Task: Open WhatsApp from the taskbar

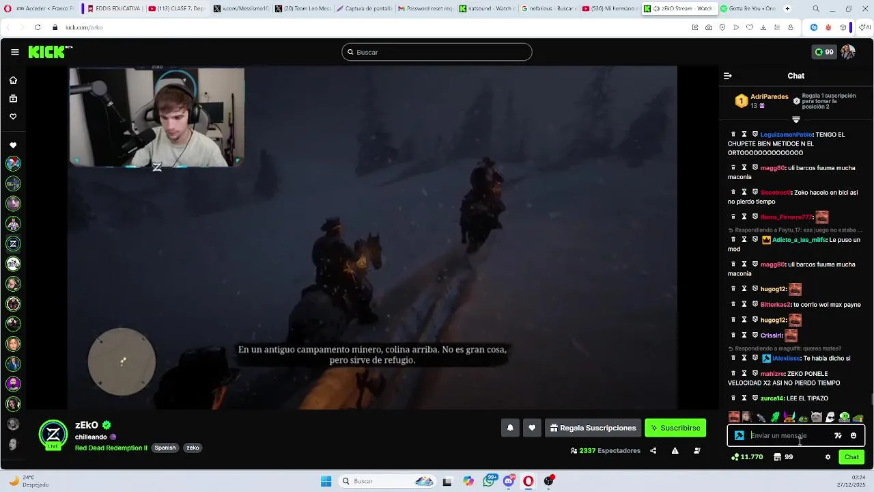Action: [x=489, y=481]
